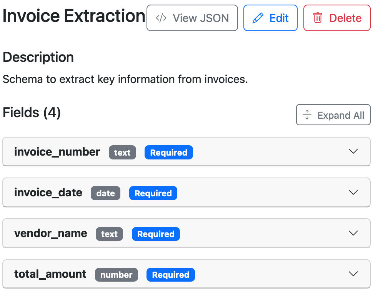
Task: Click Required badge on total_amount row
Action: pos(170,275)
